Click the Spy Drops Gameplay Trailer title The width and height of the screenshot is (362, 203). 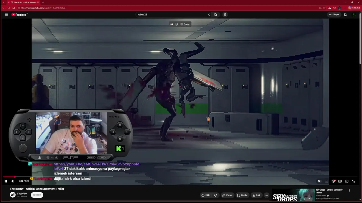[329, 191]
